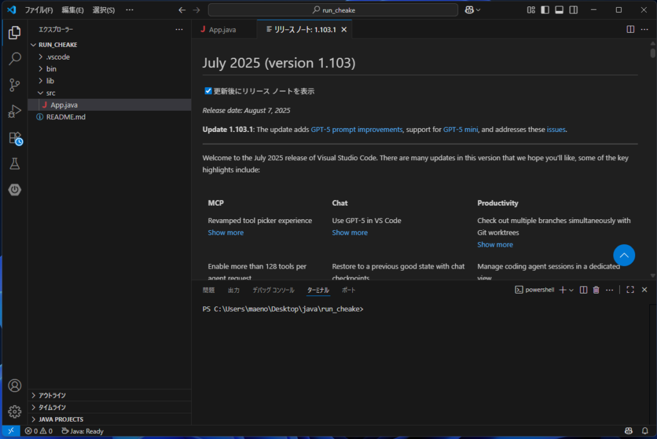The height and width of the screenshot is (439, 657).
Task: Open Copilot status icon in status bar
Action: tap(628, 431)
